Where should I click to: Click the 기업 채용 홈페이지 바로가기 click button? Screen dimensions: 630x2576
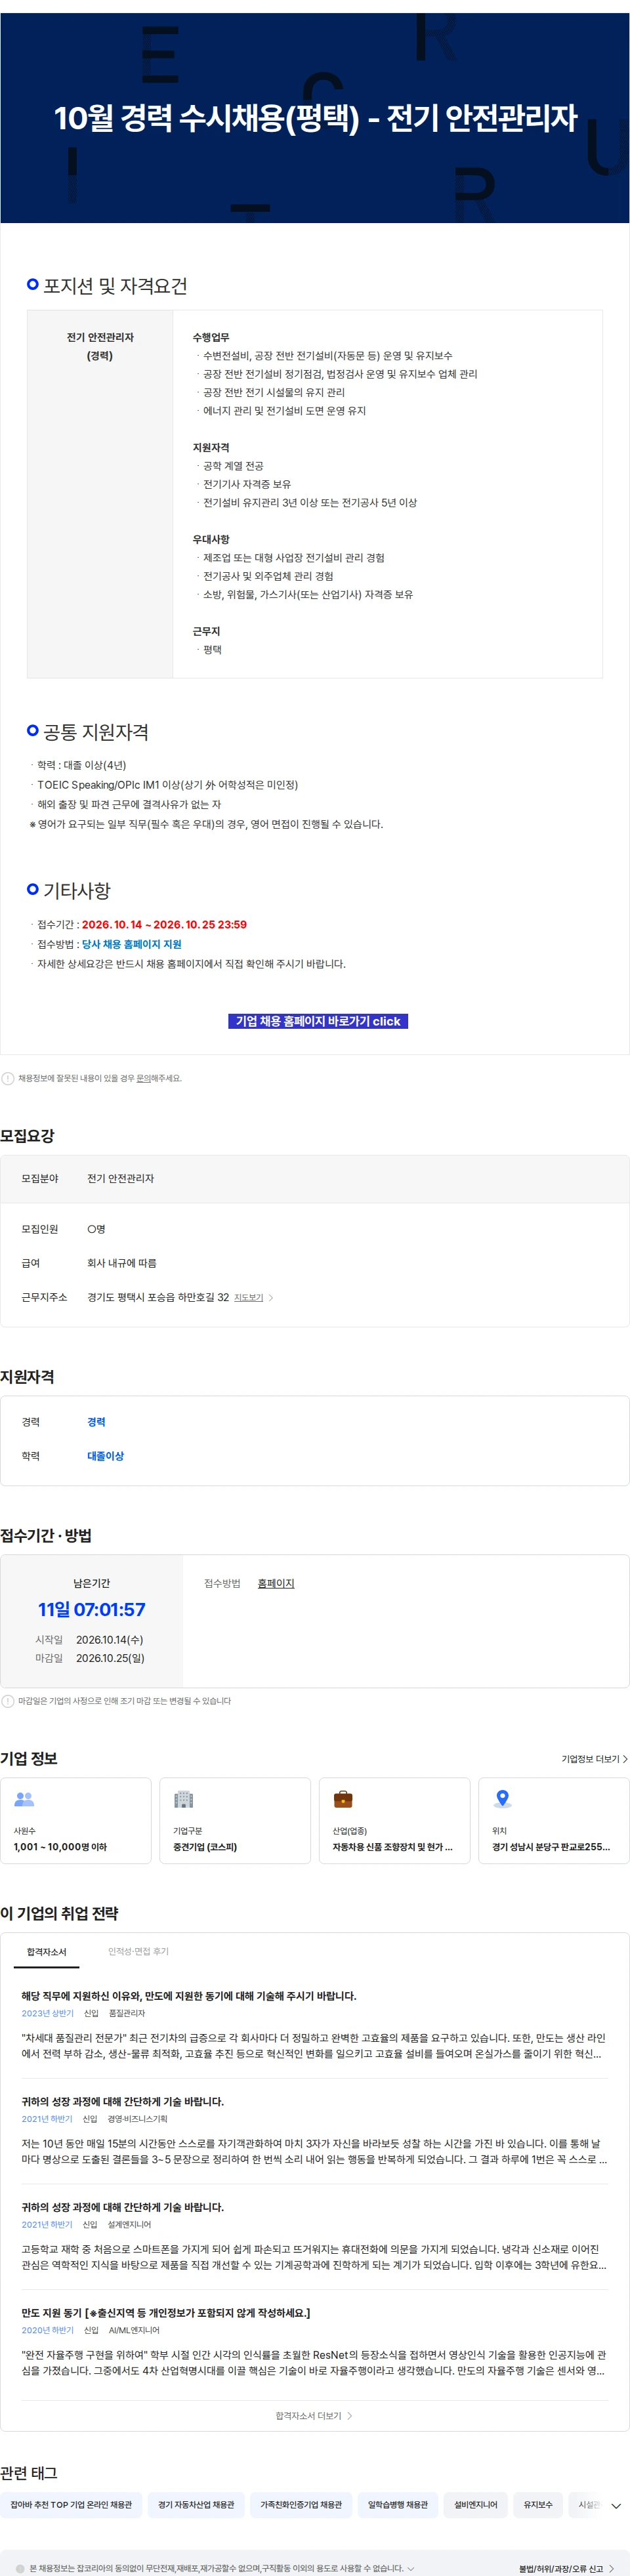318,1021
